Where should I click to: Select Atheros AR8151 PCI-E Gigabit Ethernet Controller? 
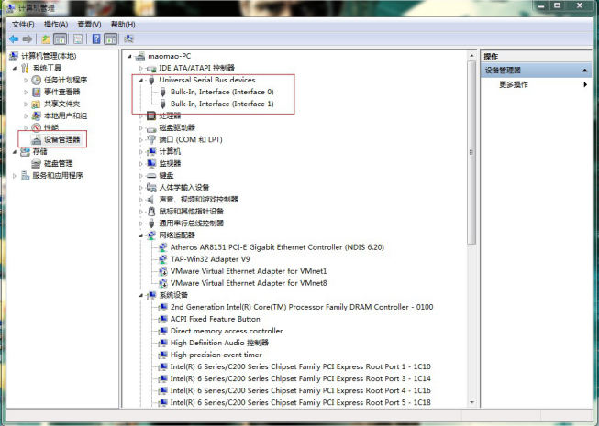point(277,247)
